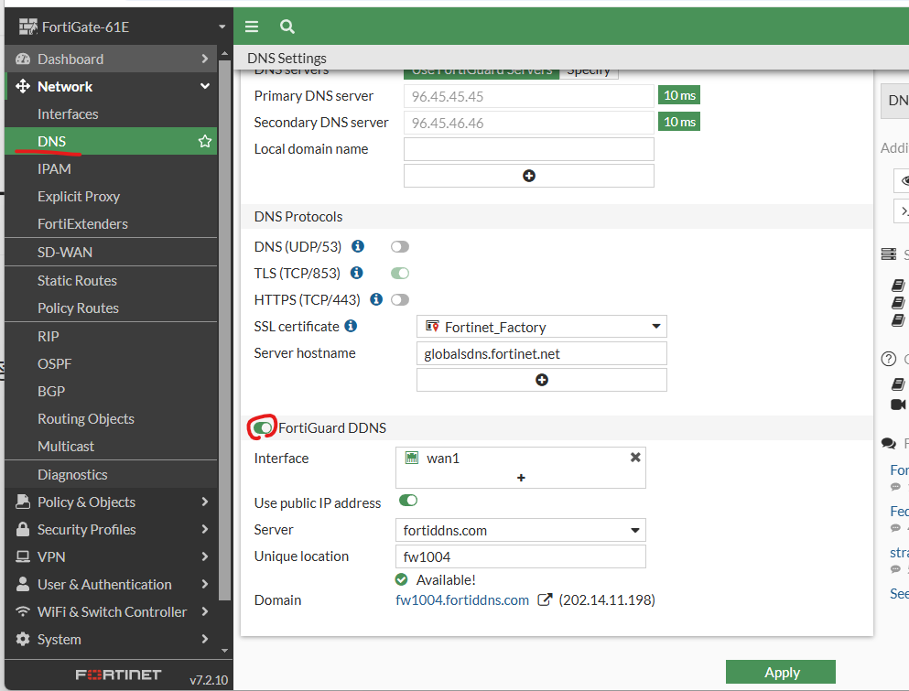Add another local domain name plus icon
The image size is (909, 691).
point(529,176)
